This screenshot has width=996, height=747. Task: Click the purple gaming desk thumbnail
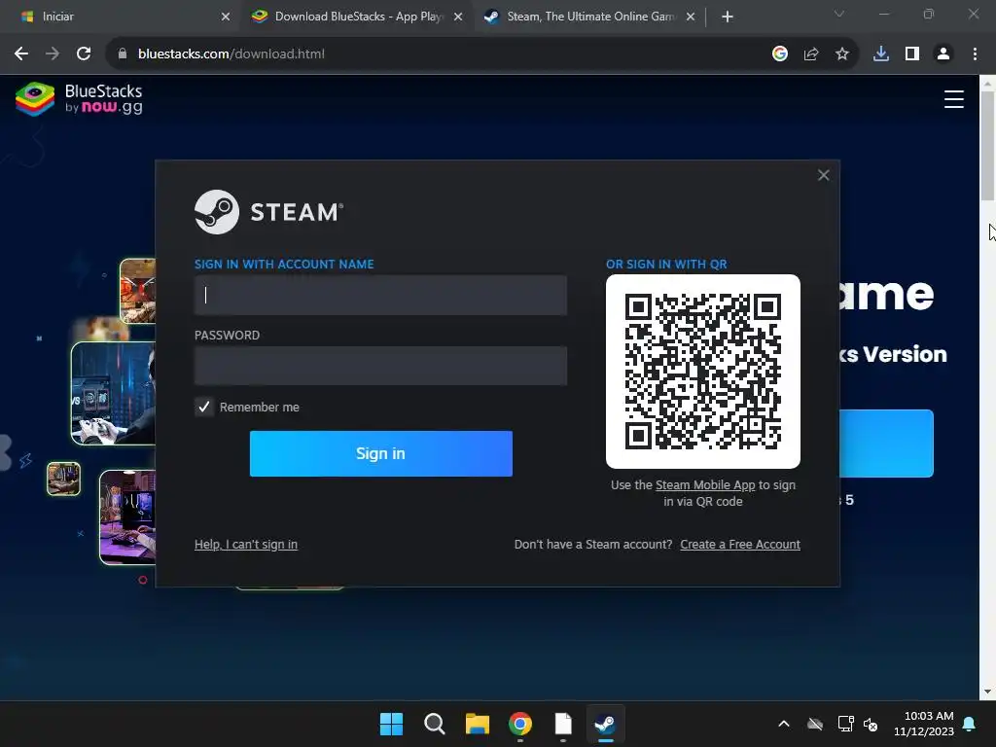(127, 517)
